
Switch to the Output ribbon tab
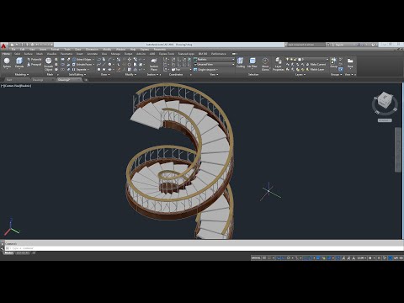(x=128, y=54)
